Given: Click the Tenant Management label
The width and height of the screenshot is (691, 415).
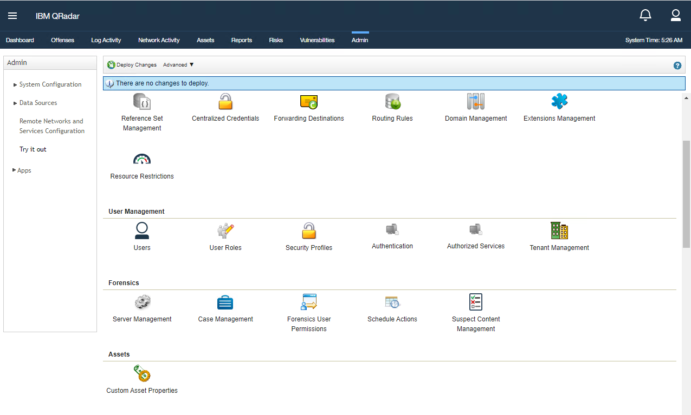Looking at the screenshot, I should [x=559, y=248].
